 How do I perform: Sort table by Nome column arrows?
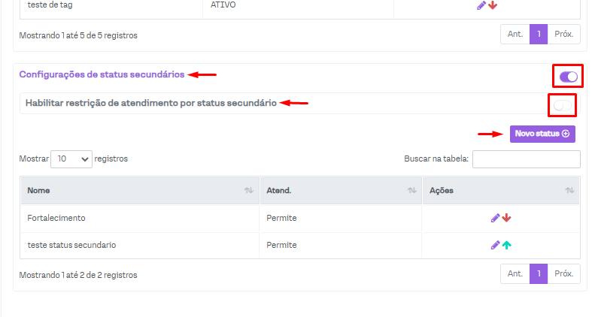[x=248, y=191]
